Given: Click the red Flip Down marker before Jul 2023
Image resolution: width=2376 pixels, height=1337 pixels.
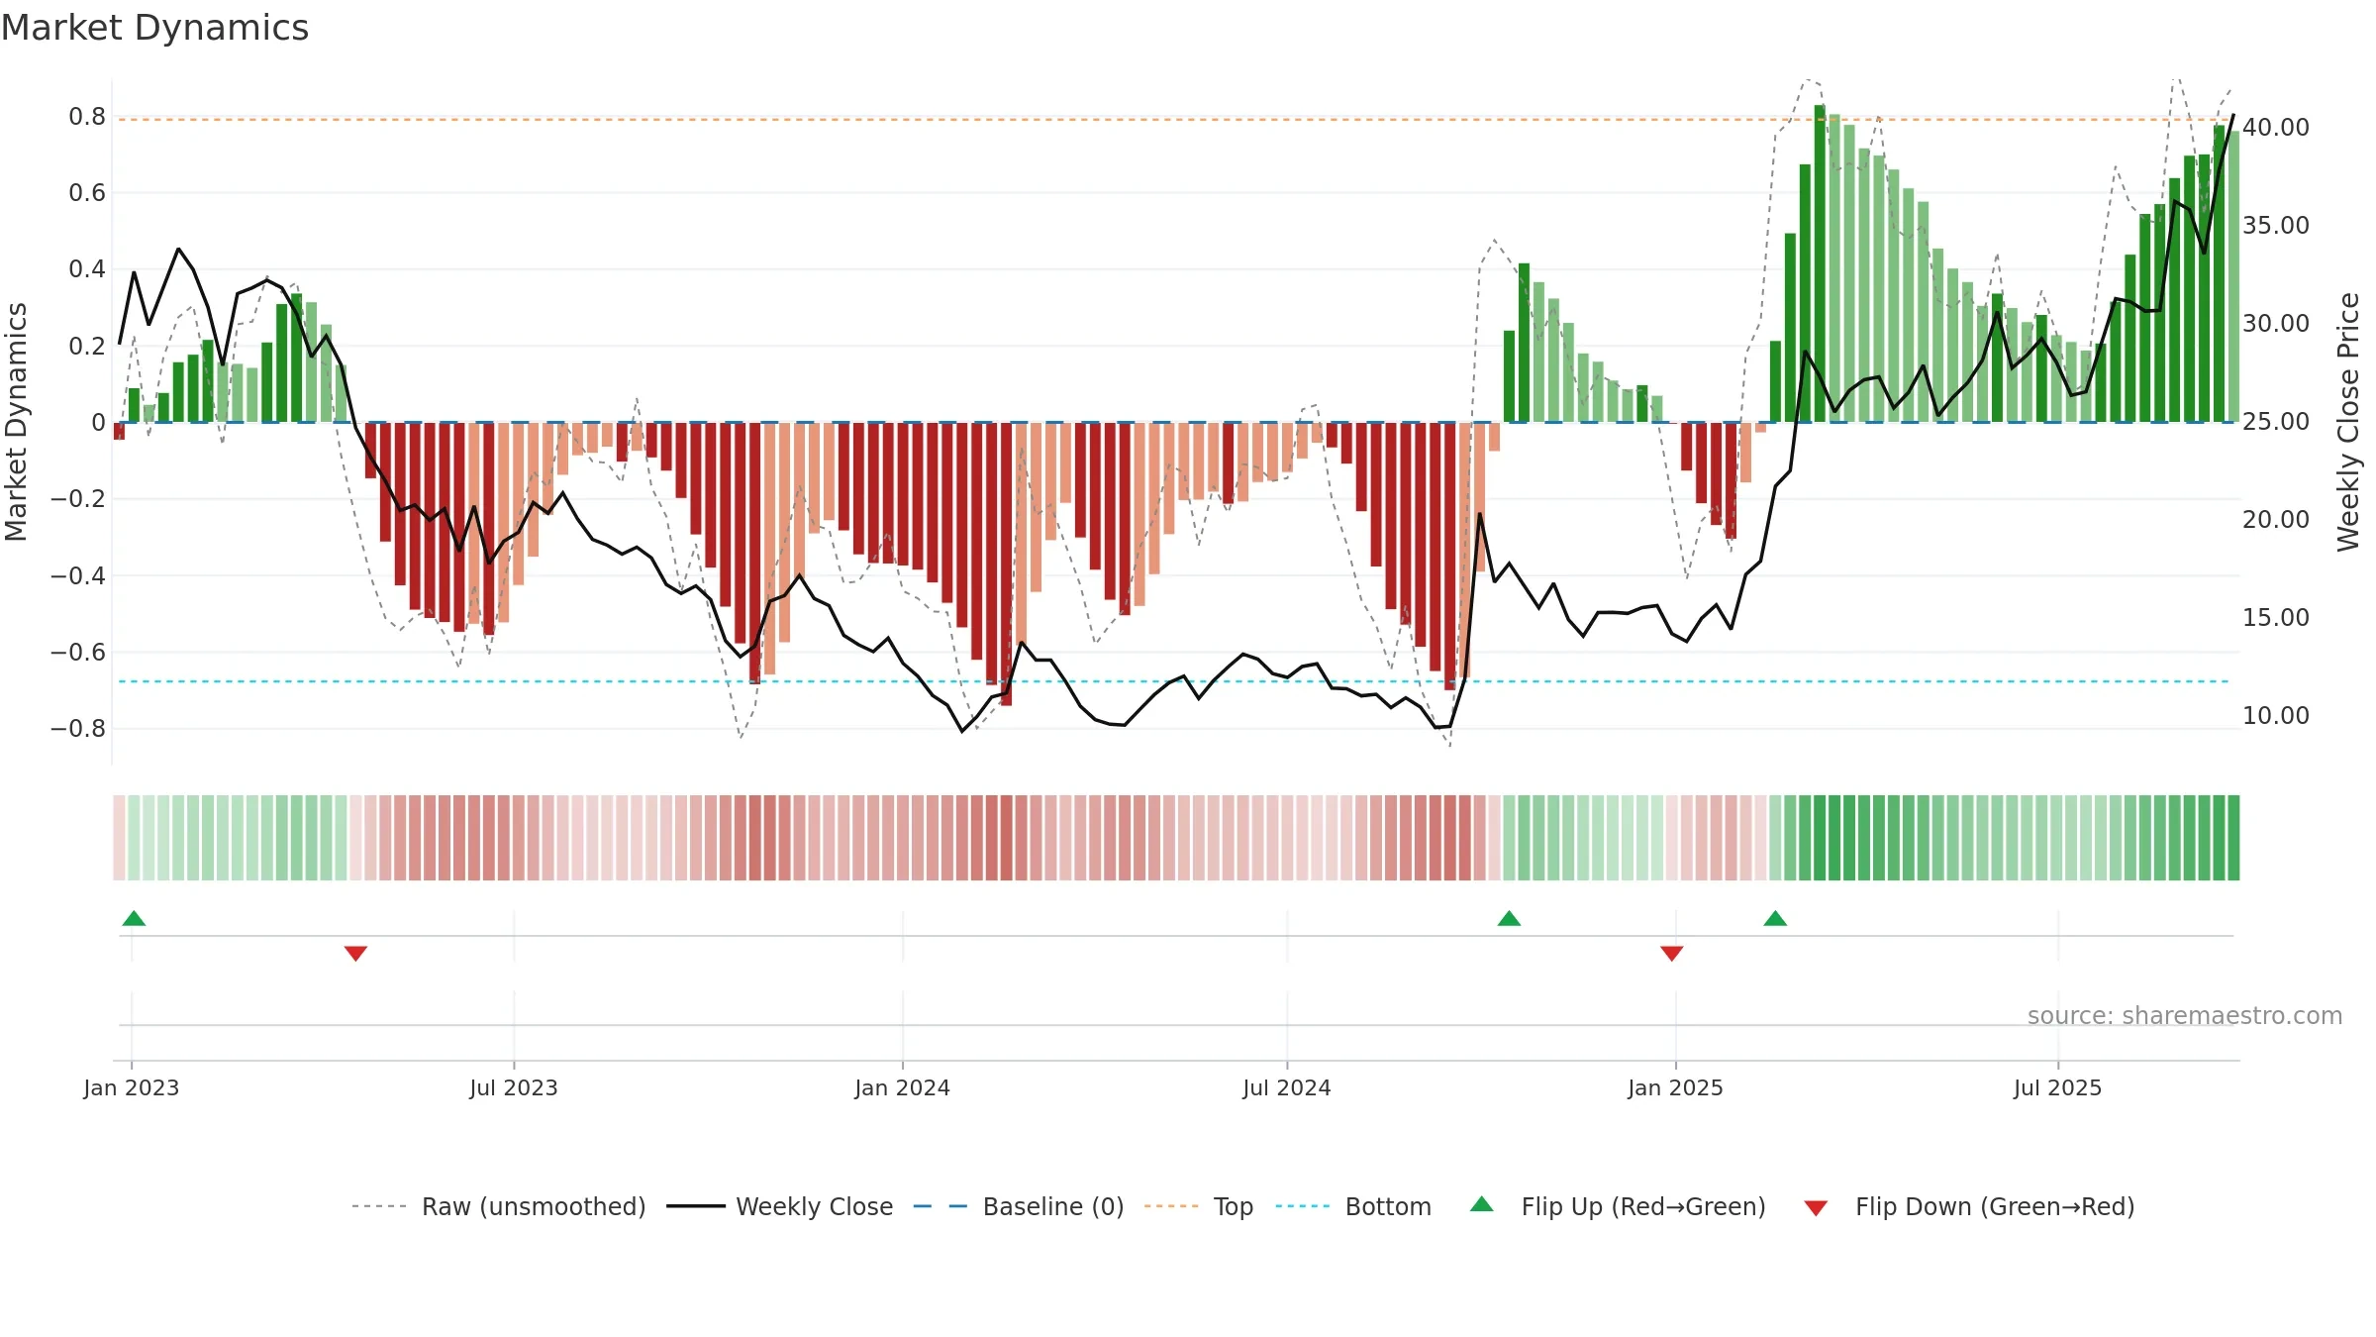Looking at the screenshot, I should point(355,954).
